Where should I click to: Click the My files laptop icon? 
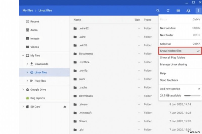(28, 56)
